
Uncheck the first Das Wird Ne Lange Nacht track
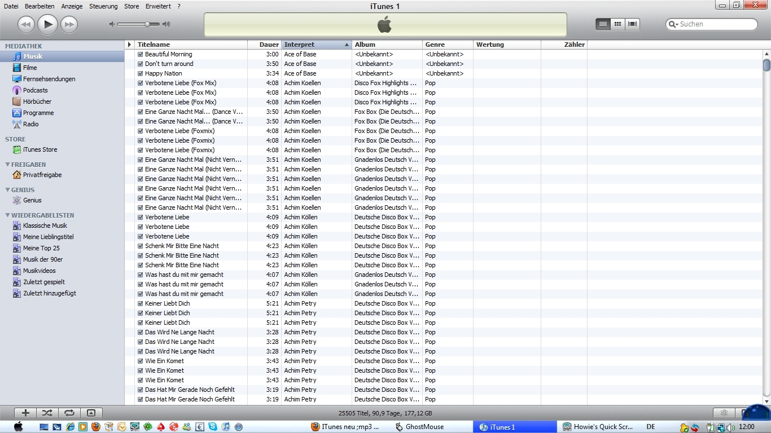141,332
